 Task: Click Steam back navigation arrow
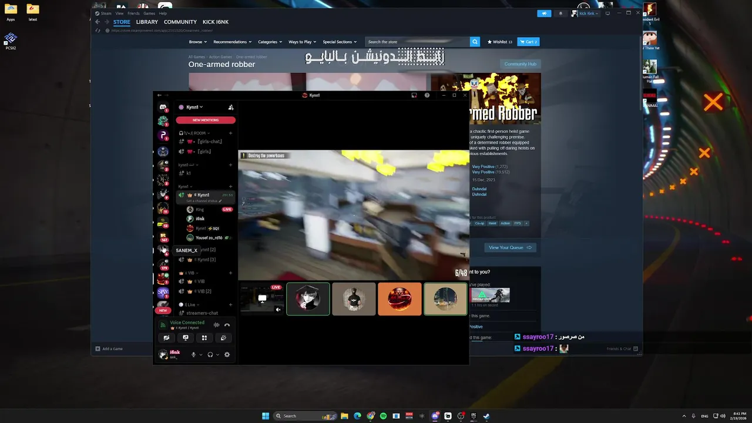[x=98, y=22]
